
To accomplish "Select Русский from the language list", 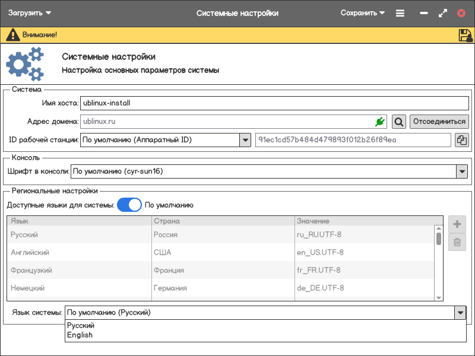I will pos(81,326).
